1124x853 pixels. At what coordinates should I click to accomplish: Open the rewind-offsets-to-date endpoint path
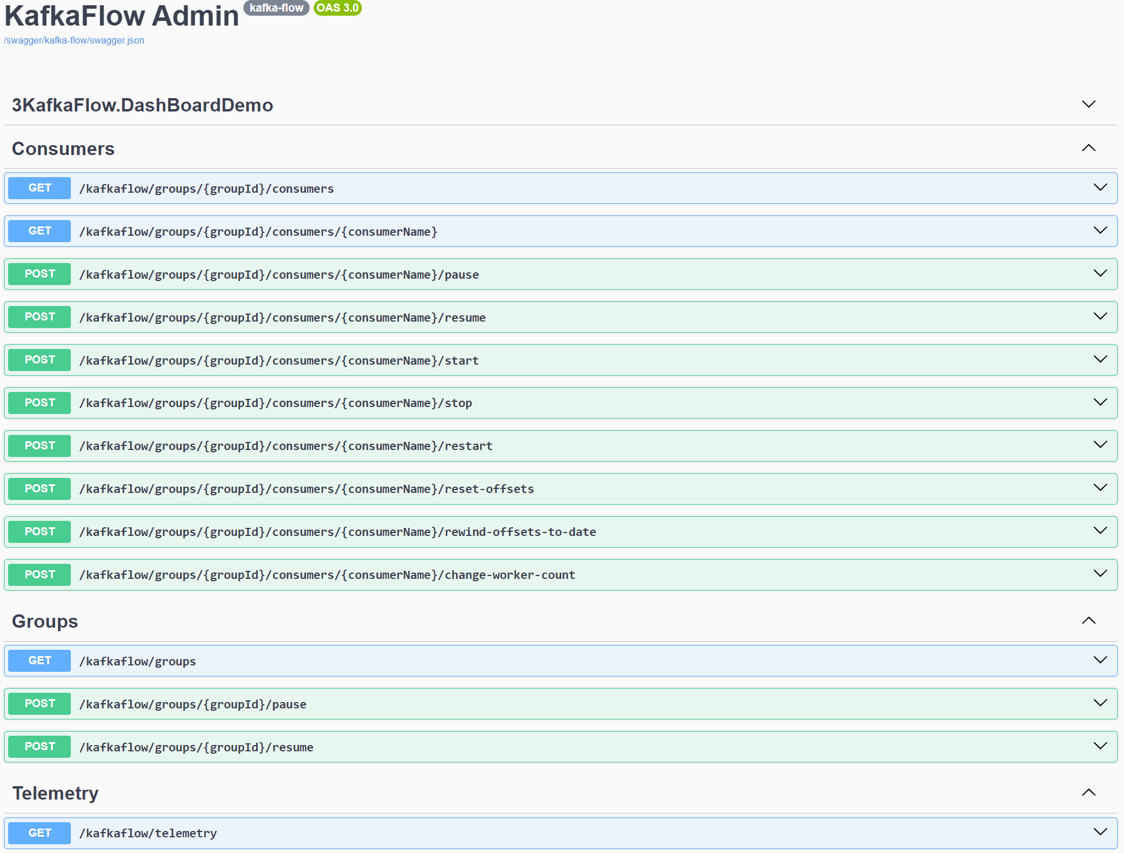(x=337, y=532)
